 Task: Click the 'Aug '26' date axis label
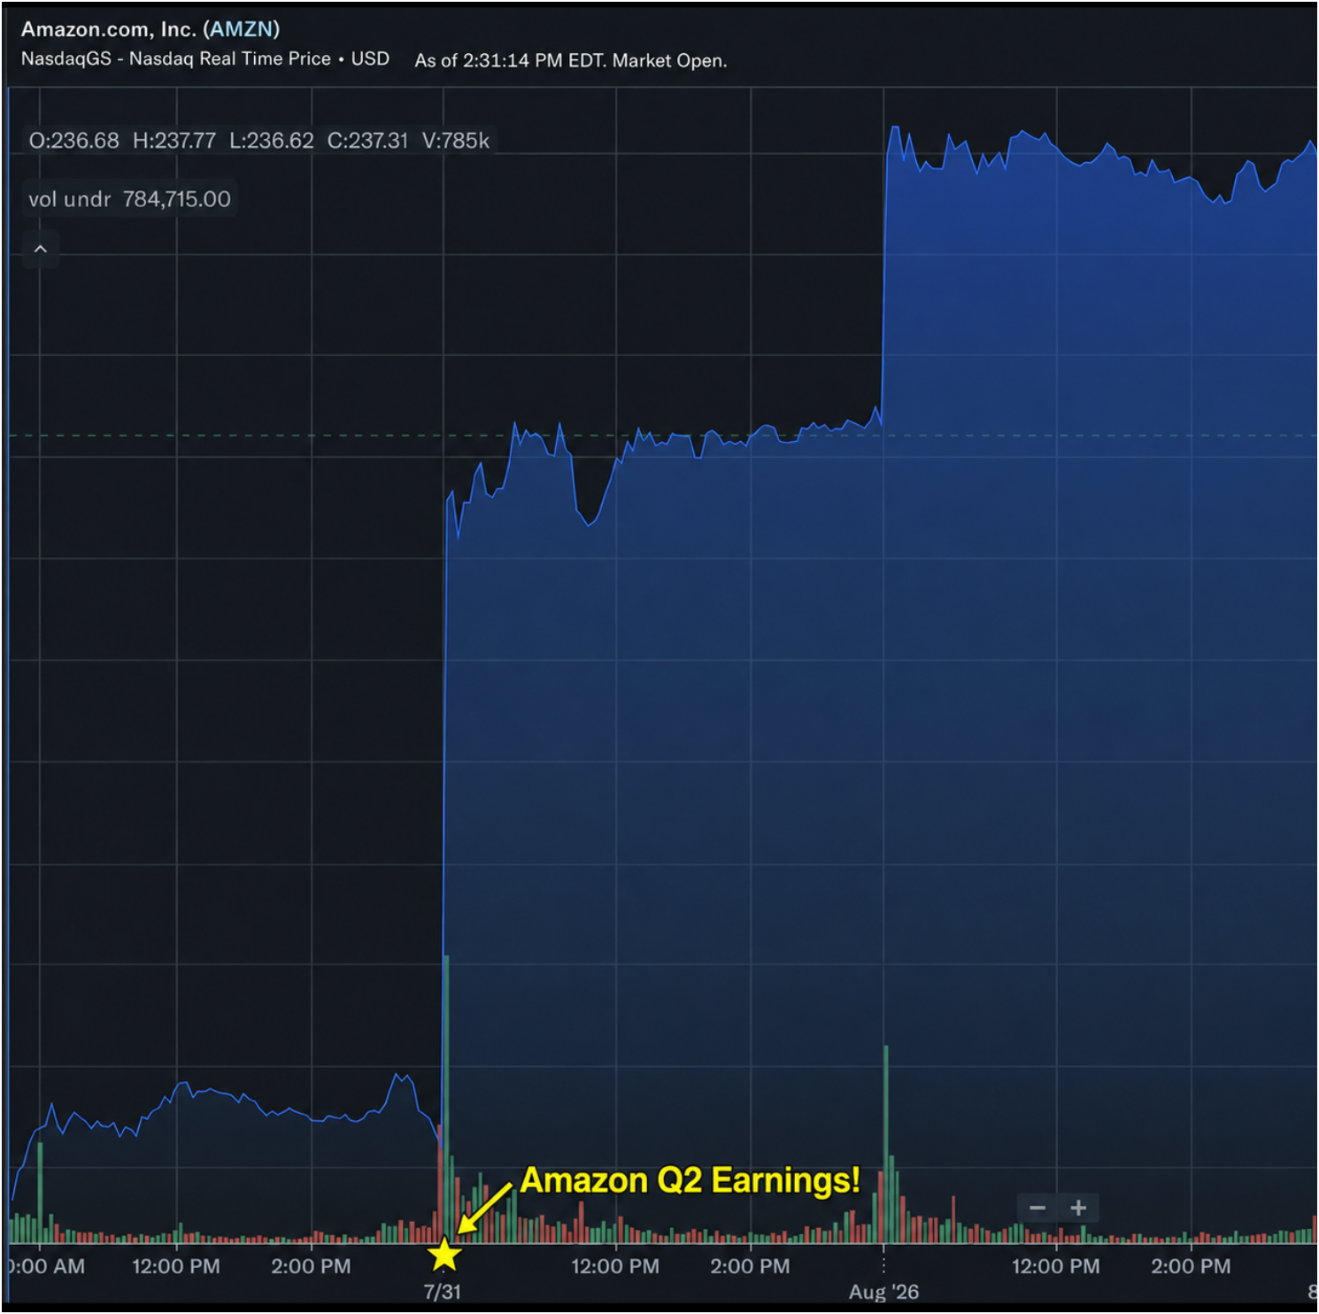coord(883,1292)
